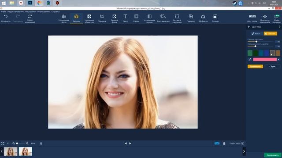Click the trash icon in status bar
This screenshot has height=158, width=282.
tap(224, 144)
